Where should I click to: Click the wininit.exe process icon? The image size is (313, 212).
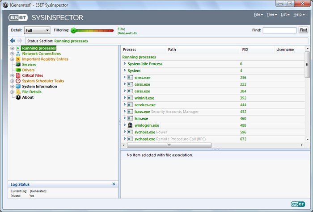(x=130, y=98)
